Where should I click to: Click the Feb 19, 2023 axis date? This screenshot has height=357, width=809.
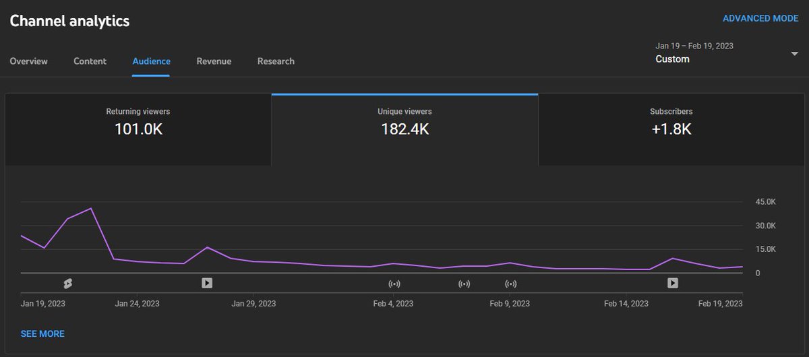point(720,304)
